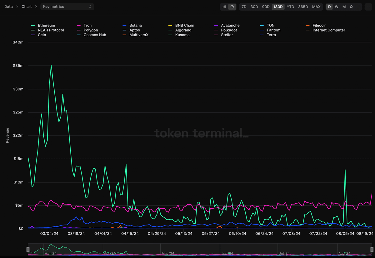Toggle Filecoin series in legend
This screenshot has width=375, height=258.
pyautogui.click(x=316, y=25)
